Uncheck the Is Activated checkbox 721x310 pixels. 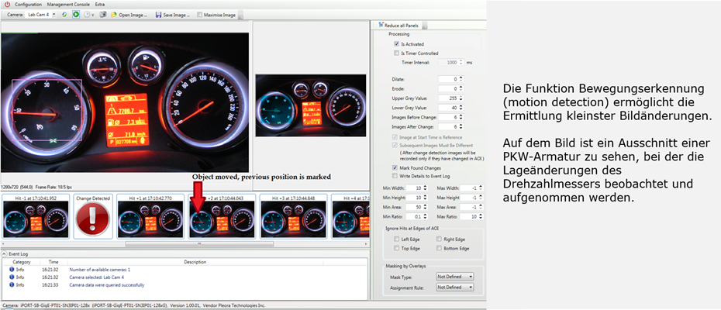coord(396,45)
